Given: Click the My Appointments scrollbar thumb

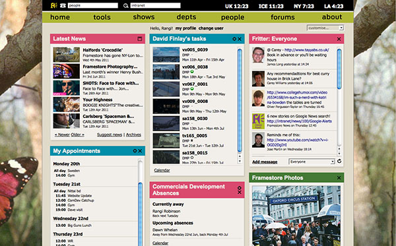Looking at the screenshot, I should pos(140,214).
